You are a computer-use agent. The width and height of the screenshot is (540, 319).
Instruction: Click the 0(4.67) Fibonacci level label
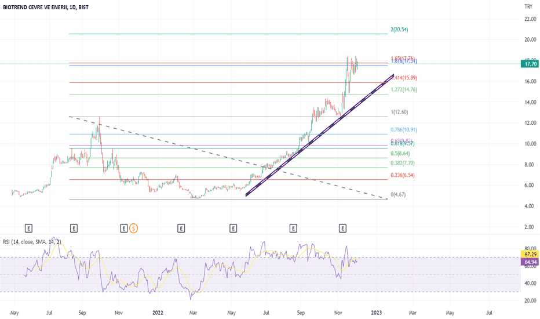pyautogui.click(x=398, y=194)
